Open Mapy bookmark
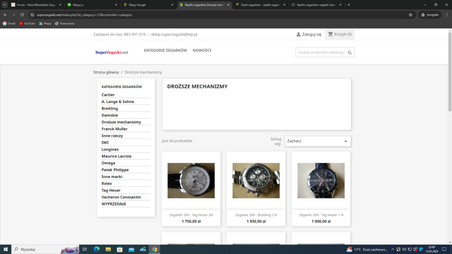Image resolution: width=452 pixels, height=254 pixels. [x=45, y=24]
